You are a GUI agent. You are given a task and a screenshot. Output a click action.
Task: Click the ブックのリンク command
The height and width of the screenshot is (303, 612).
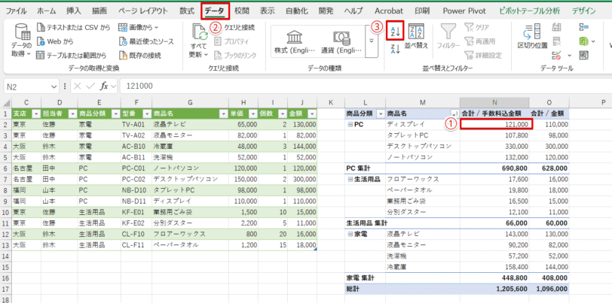(x=235, y=56)
